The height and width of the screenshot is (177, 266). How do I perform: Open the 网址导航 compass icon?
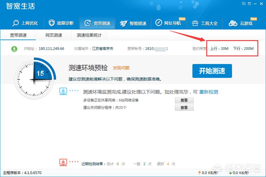pos(159,22)
